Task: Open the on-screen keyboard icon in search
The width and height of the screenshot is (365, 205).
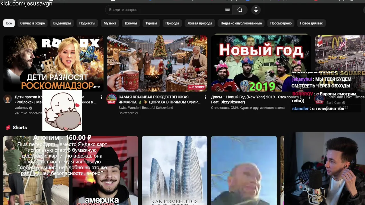Action: 228,10
